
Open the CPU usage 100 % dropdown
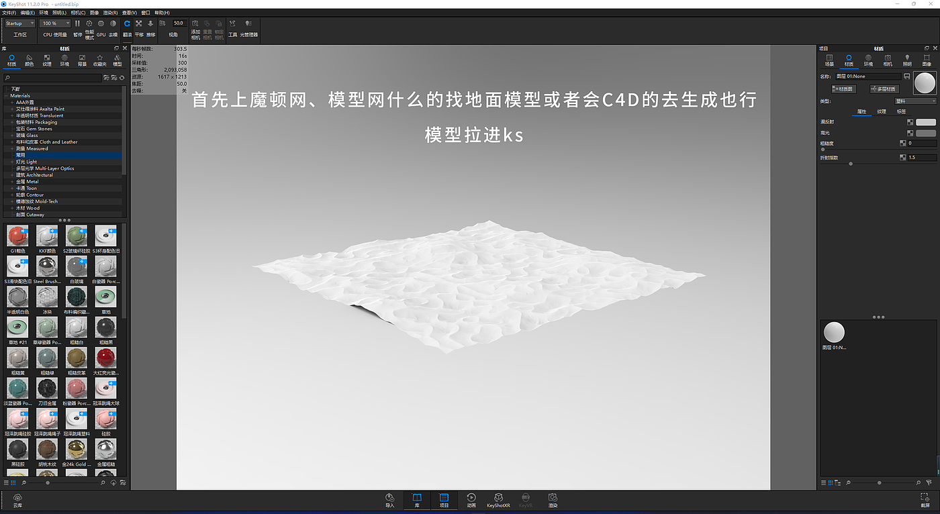[56, 23]
